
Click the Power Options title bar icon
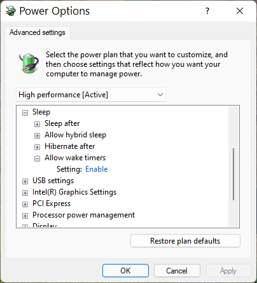coord(11,11)
